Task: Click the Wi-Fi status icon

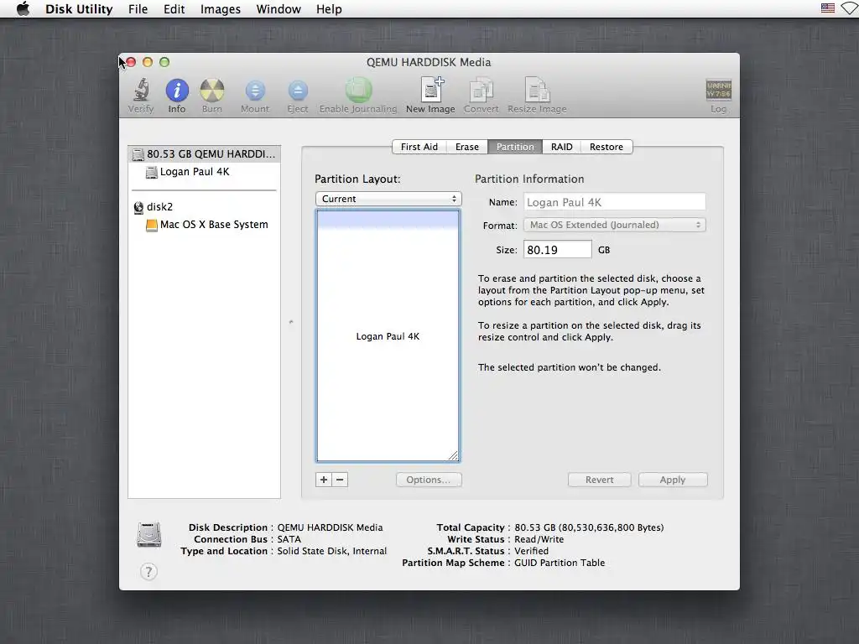Action: tap(851, 8)
